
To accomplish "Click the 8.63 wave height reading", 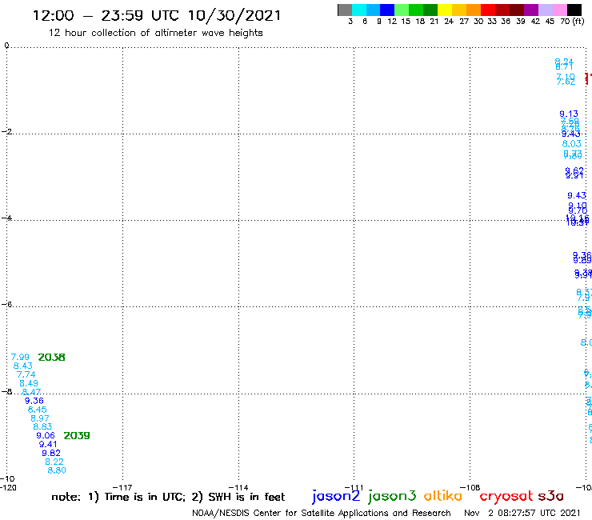I will pyautogui.click(x=42, y=426).
